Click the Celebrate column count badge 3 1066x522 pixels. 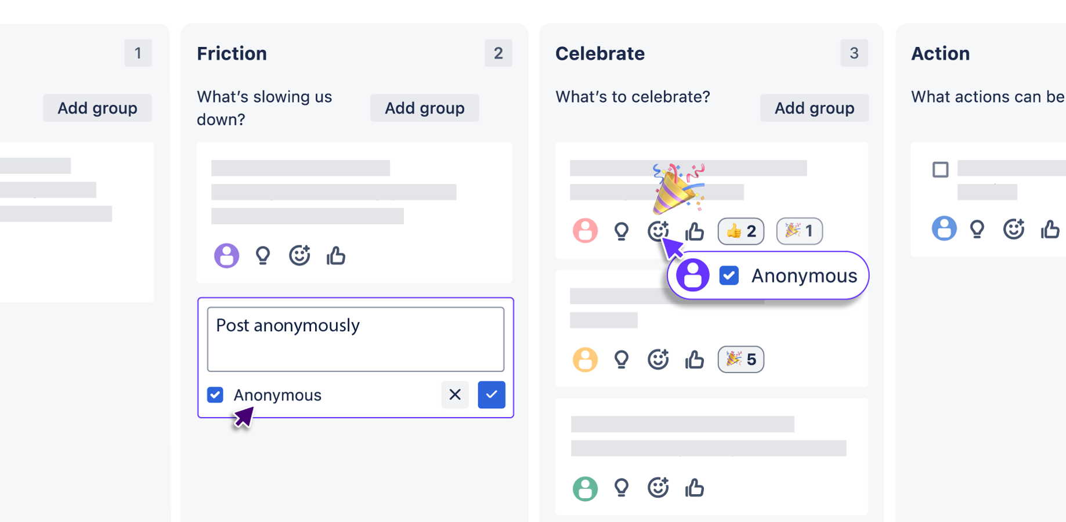click(x=854, y=53)
